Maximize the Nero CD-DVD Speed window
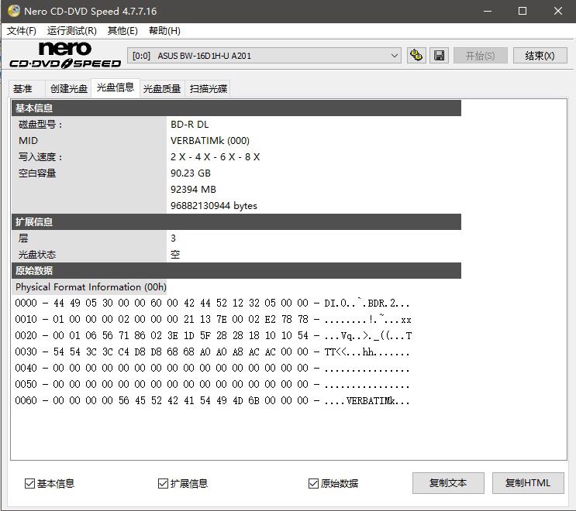The height and width of the screenshot is (511, 576). point(523,11)
